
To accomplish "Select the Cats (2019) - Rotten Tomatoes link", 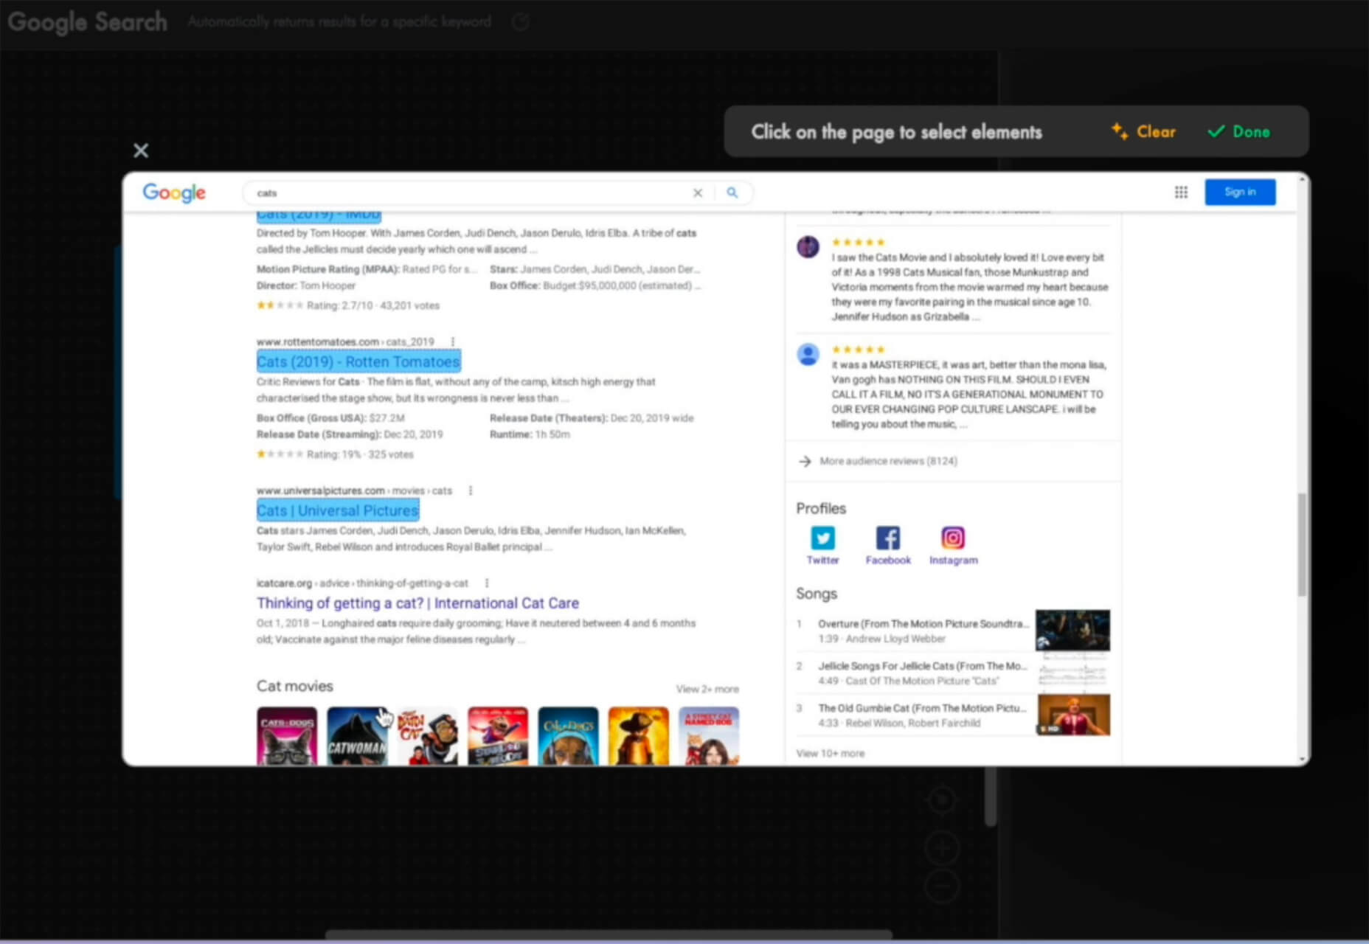I will [358, 362].
